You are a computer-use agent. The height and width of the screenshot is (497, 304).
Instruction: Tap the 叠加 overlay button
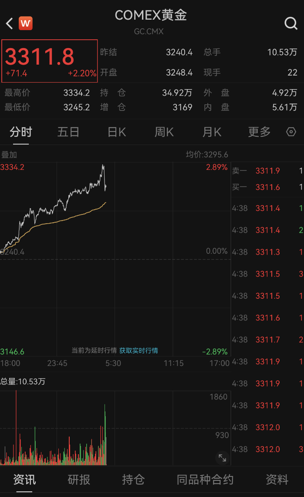tap(9, 155)
